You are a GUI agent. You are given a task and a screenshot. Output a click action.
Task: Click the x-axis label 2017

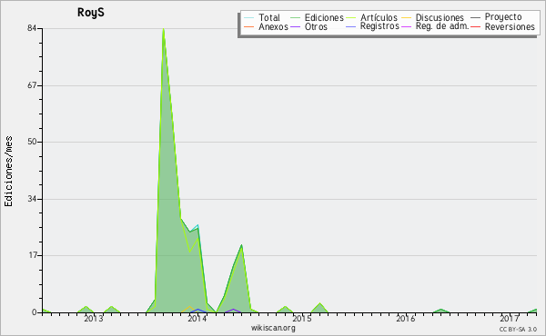510,318
